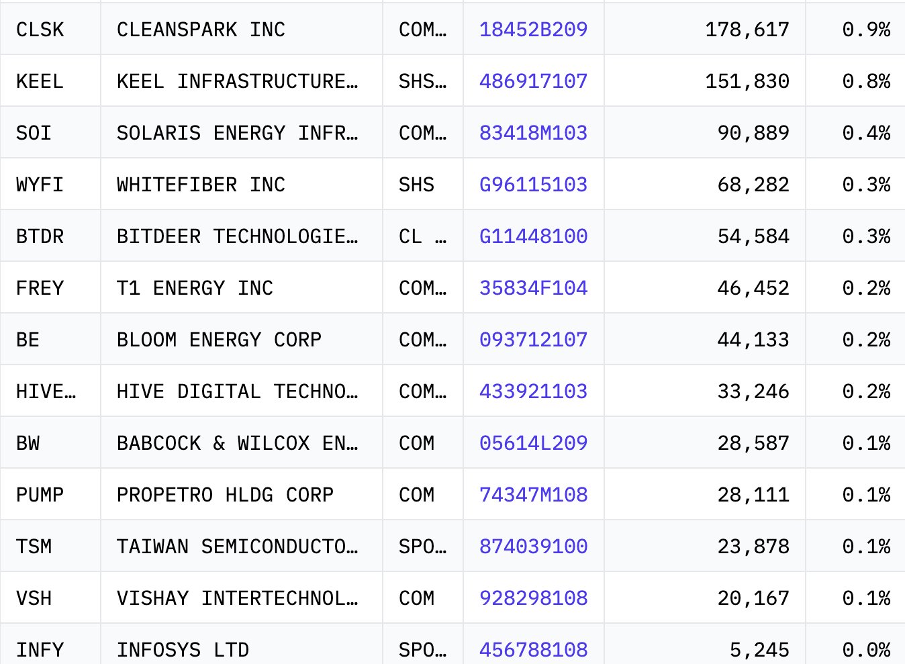Select the BITDEER TECHNOLOGIE company name
This screenshot has width=905, height=664.
coord(238,236)
